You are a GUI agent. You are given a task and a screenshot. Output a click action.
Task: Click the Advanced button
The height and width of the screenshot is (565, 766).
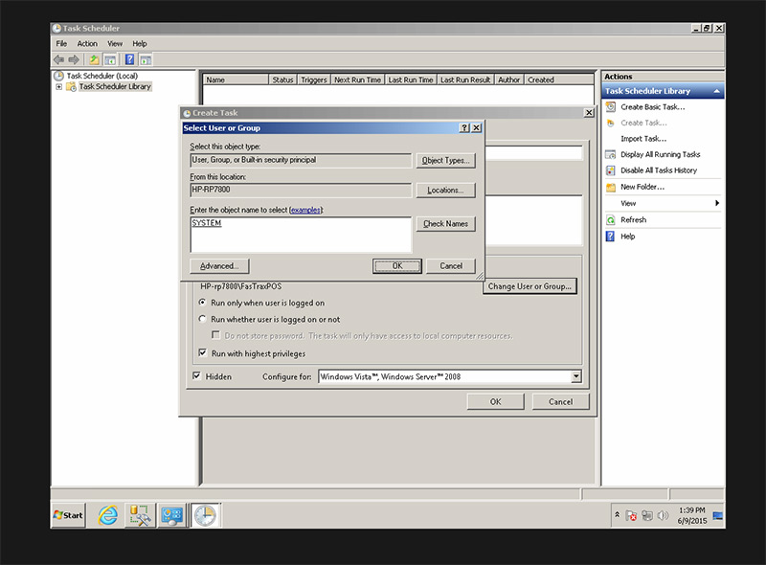pos(219,266)
